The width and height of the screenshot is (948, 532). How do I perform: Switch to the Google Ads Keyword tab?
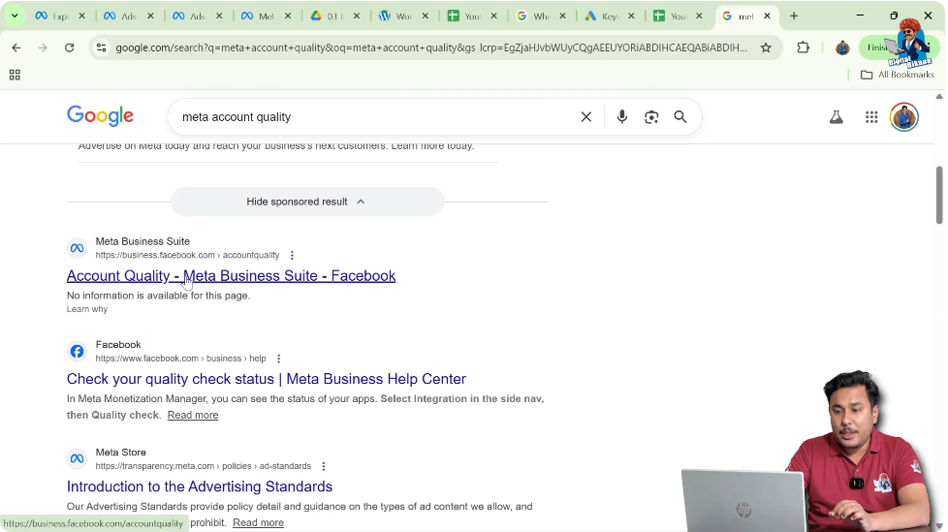pos(608,16)
